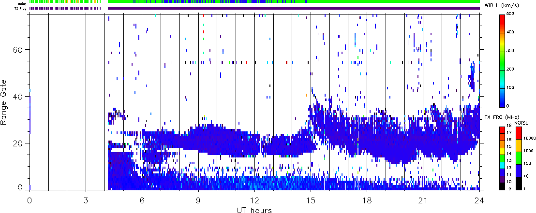Click x-axis tick label 3
Image resolution: width=536 pixels, height=213 pixels.
tap(86, 201)
